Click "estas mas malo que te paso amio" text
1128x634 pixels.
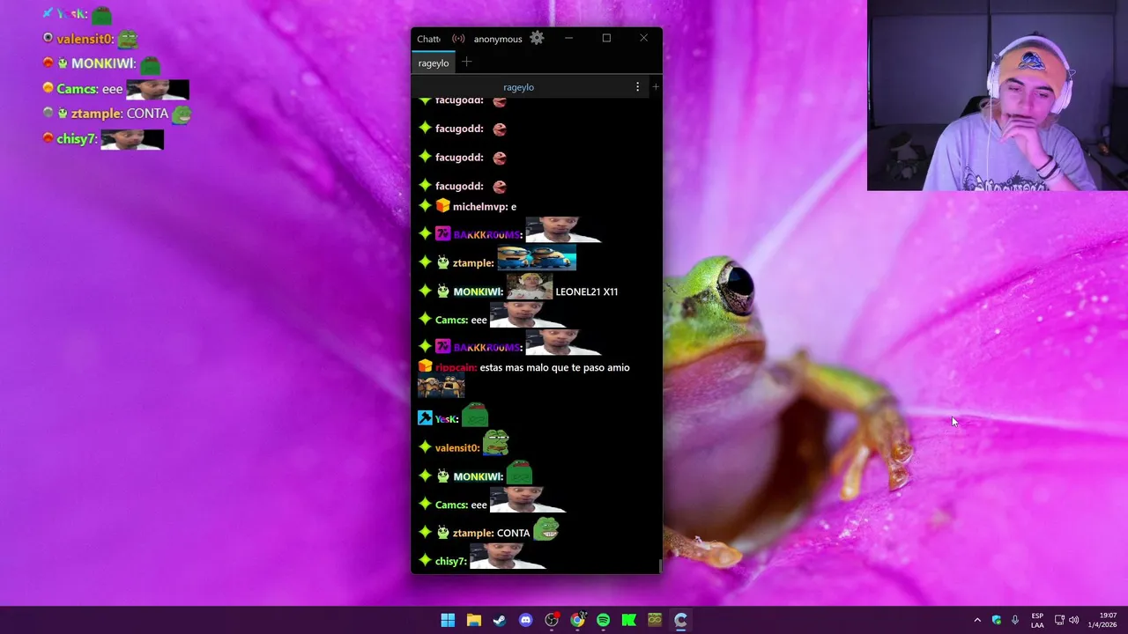555,368
